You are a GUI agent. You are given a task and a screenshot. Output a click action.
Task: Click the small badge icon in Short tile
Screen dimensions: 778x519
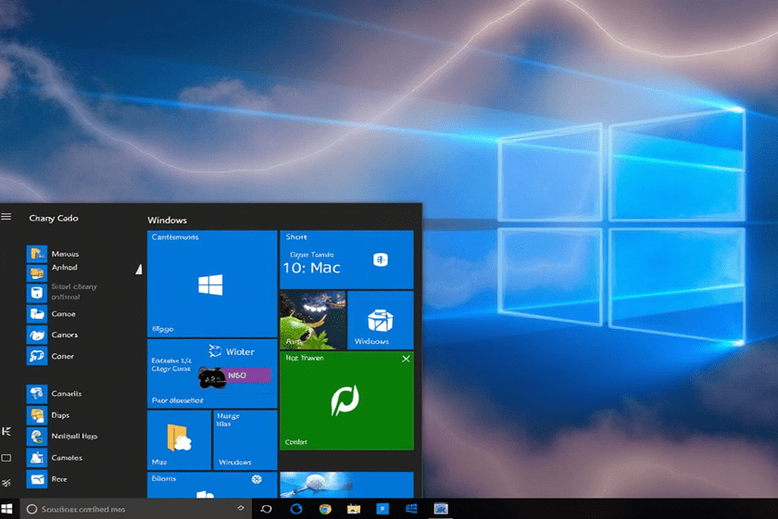coord(381,259)
